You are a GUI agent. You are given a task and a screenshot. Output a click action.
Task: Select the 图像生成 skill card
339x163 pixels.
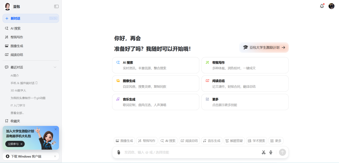point(156,84)
